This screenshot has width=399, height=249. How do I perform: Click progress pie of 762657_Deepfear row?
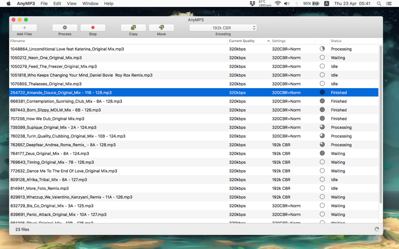click(x=322, y=144)
